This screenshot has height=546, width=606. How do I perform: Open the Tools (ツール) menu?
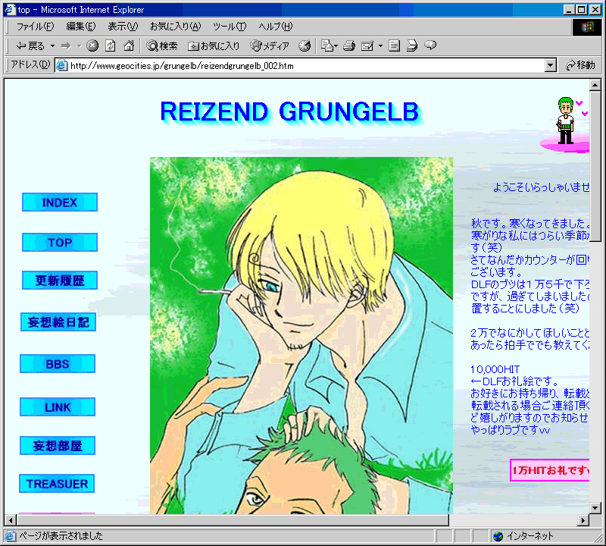click(230, 27)
